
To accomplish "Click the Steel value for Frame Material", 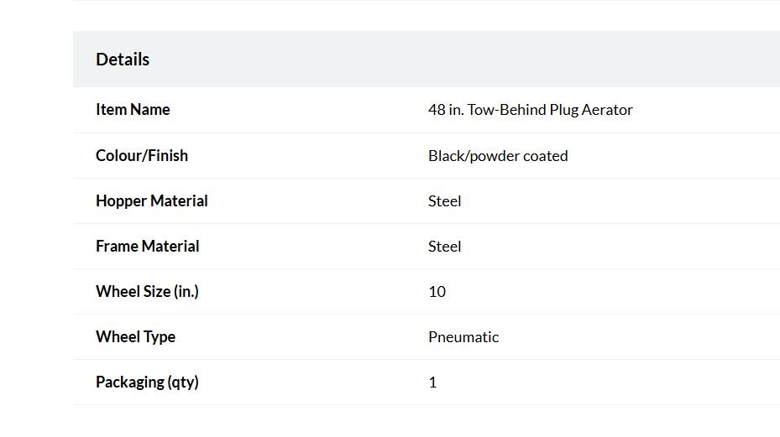I will point(445,246).
